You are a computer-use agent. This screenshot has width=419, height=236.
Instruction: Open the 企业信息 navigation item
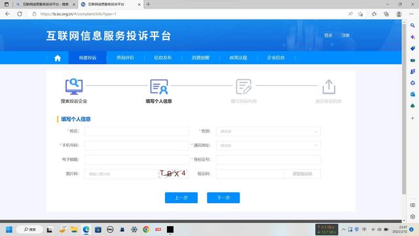[x=276, y=58]
